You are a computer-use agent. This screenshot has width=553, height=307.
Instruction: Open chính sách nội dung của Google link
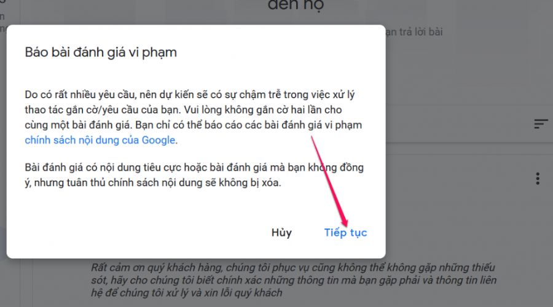100,140
